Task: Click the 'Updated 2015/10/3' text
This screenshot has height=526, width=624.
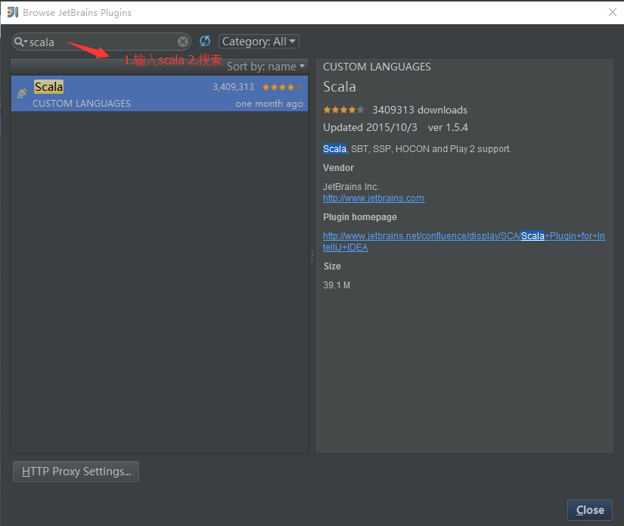Action: 370,127
